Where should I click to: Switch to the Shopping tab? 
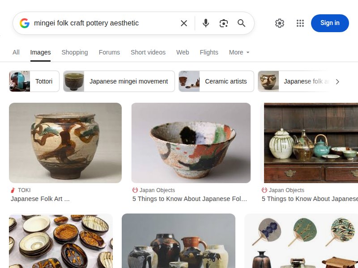click(x=75, y=52)
